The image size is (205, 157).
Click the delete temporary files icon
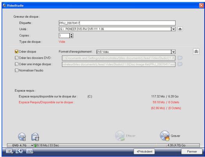(35, 137)
